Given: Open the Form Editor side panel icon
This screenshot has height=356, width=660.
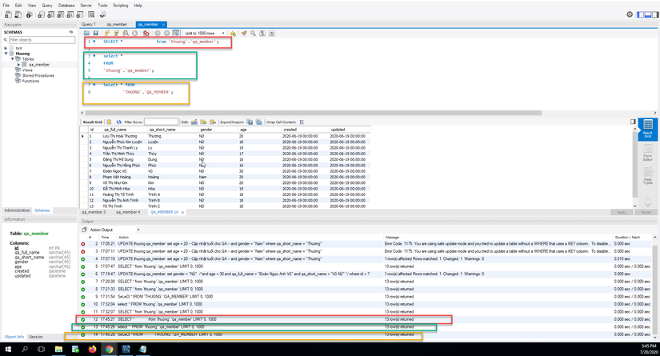Looking at the screenshot, I should coord(648,152).
